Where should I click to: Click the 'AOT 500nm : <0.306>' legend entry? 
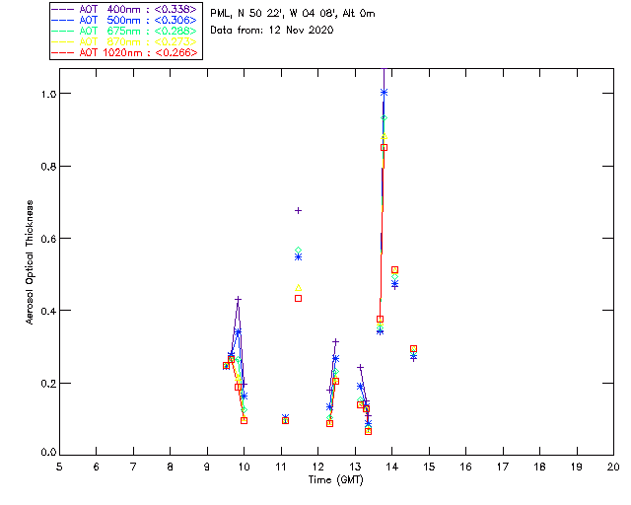(125, 20)
